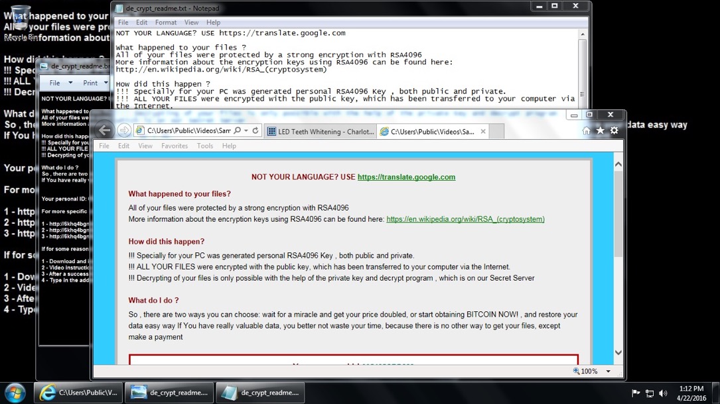
Task: Open the Format menu in Notepad
Action: point(166,23)
